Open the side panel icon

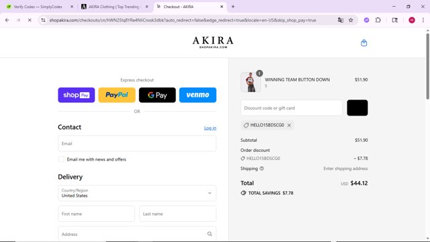pos(394,20)
